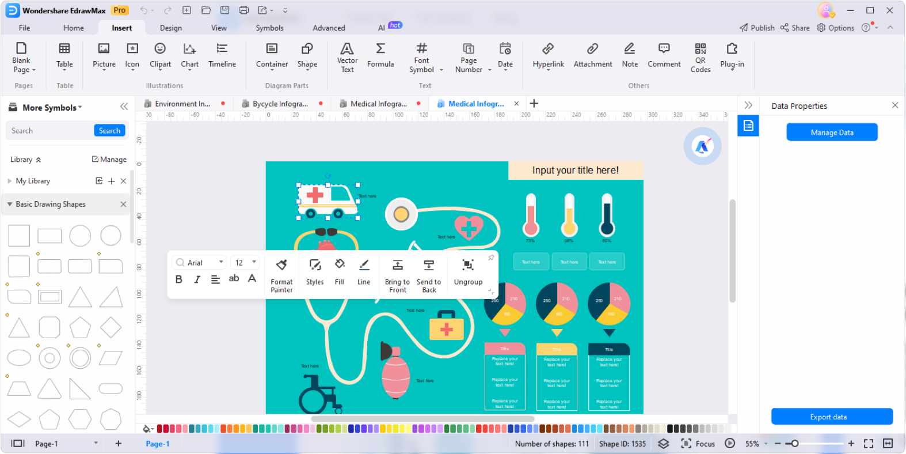Insert a Formula

pyautogui.click(x=380, y=56)
